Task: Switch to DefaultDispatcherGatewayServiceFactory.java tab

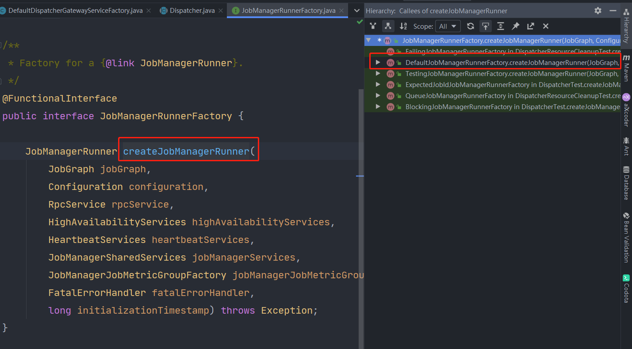Action: pos(75,10)
